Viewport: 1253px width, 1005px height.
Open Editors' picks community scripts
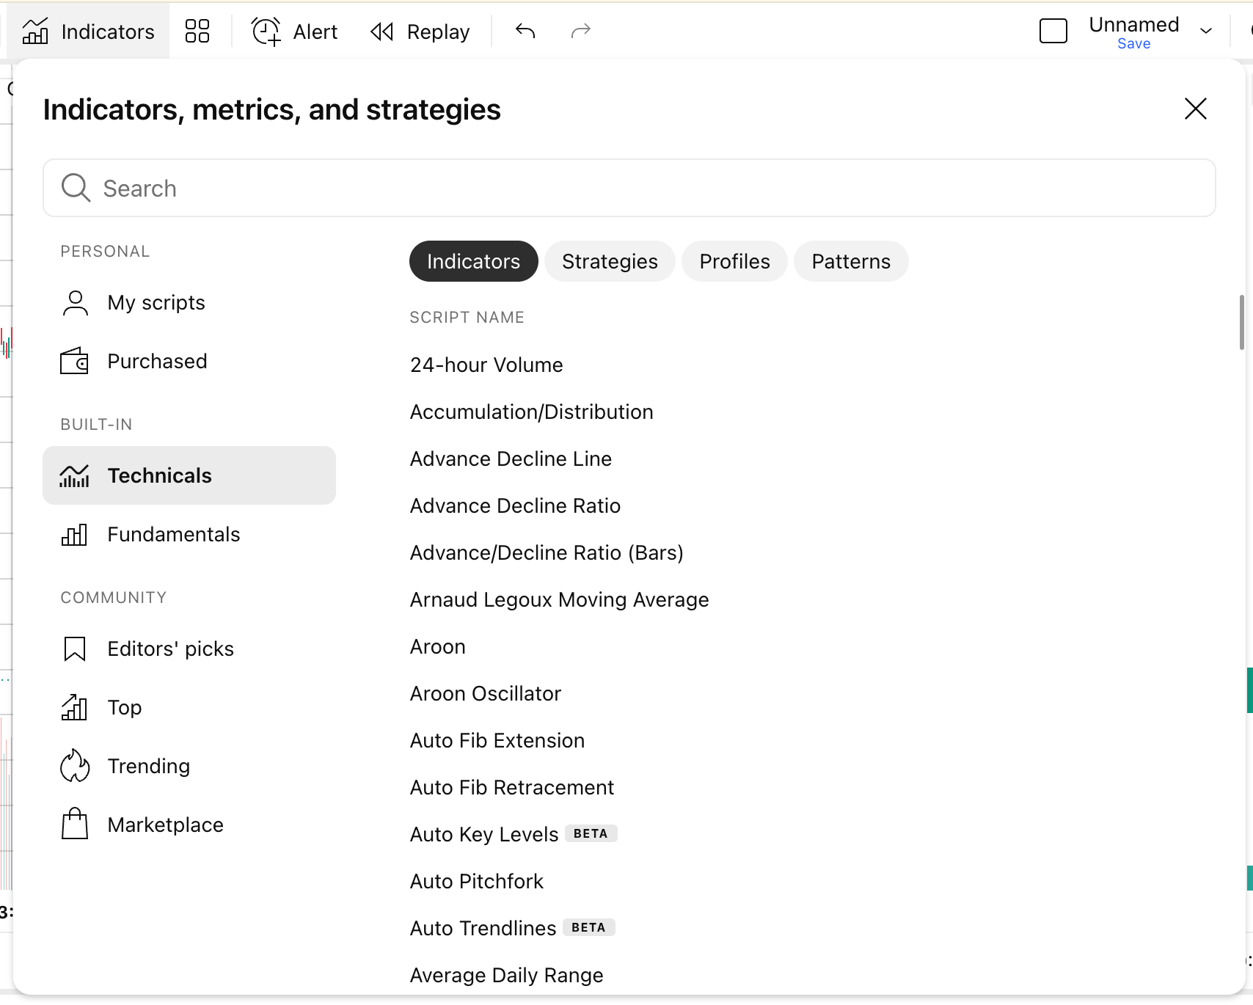point(189,648)
